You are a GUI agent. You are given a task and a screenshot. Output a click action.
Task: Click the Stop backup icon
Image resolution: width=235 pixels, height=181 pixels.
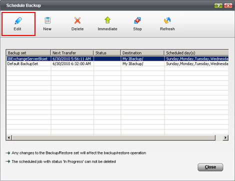pyautogui.click(x=137, y=20)
